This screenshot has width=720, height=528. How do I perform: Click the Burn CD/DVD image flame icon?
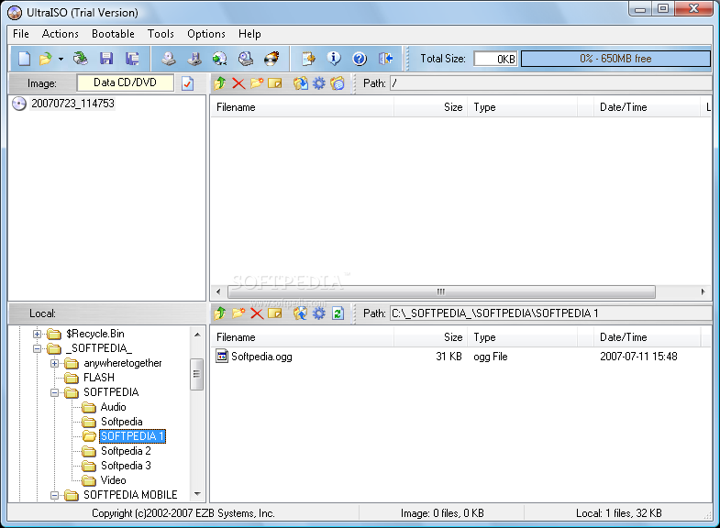[271, 59]
